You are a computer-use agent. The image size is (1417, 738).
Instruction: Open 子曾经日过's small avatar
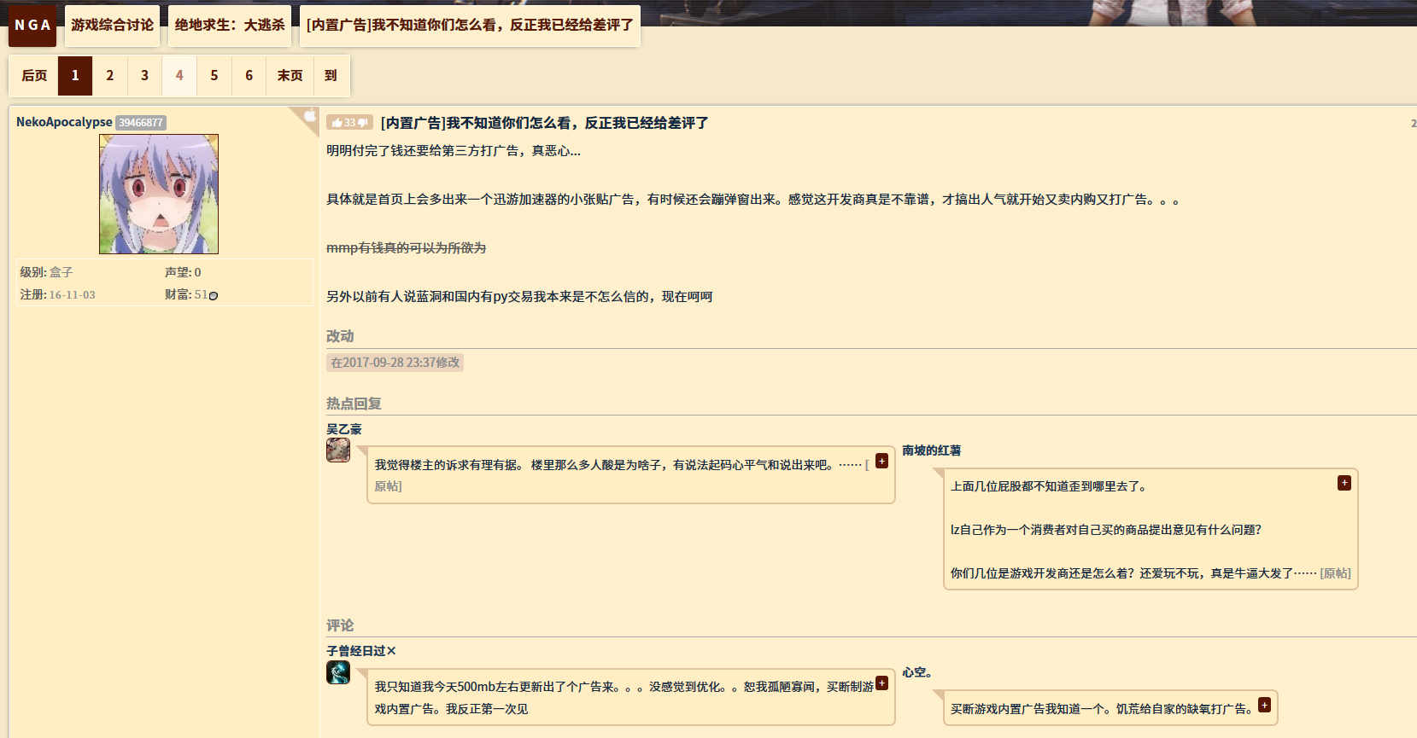[338, 672]
